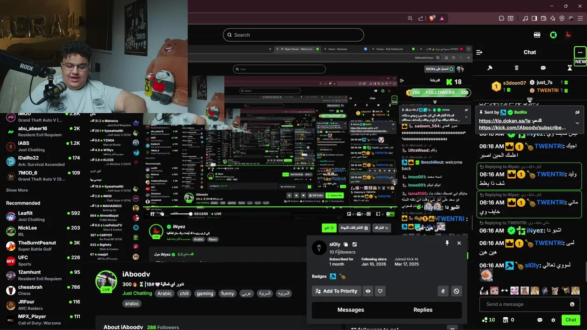The image size is (587, 330).
Task: Toggle mute microphone on sl0ly card
Action: click(x=443, y=291)
